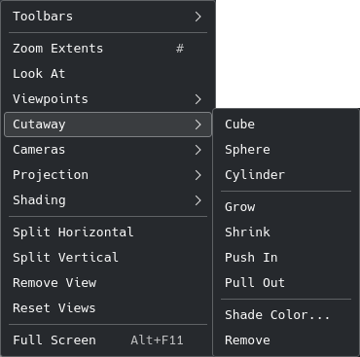Select Zoom Extents menu entry
The image size is (360, 357).
[x=108, y=49]
